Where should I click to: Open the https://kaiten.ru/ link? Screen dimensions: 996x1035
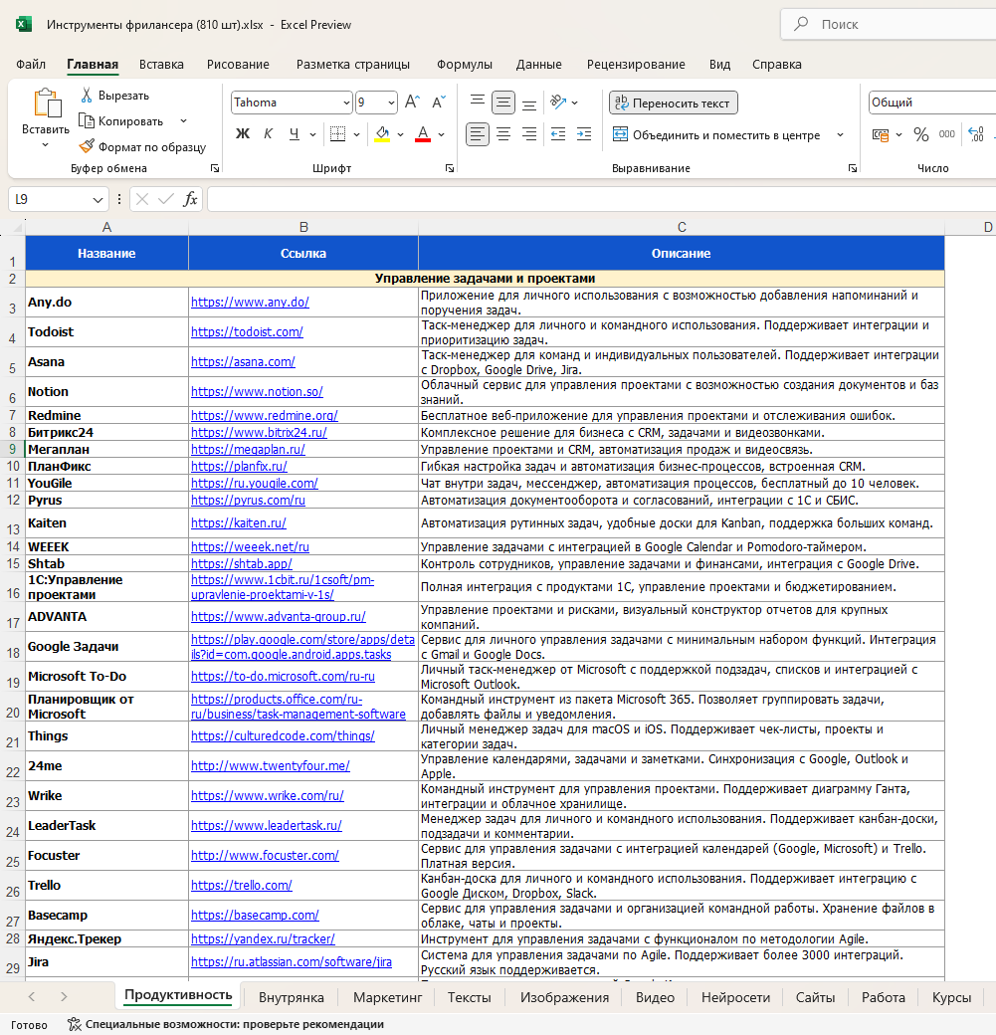click(238, 522)
